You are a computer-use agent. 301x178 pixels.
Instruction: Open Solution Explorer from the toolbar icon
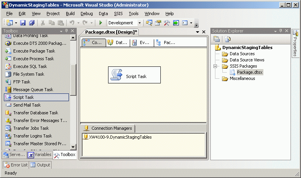coord(149,23)
